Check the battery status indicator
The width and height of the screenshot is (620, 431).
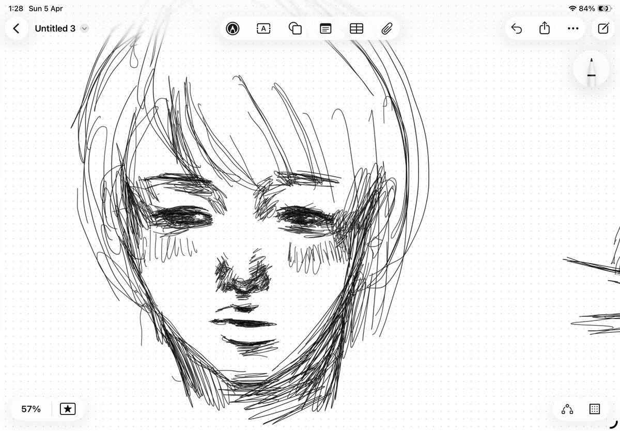click(603, 9)
